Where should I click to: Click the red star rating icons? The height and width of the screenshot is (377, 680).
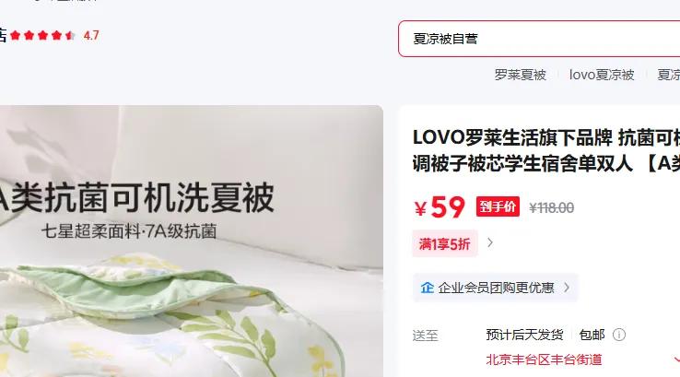(x=42, y=35)
